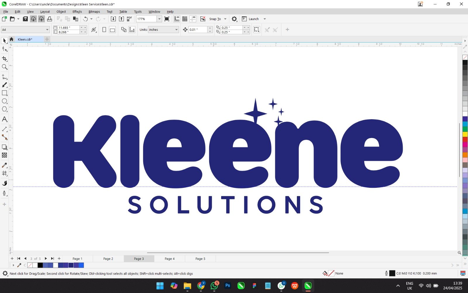Click the Launch button
Viewport: 468px width, 293px height.
(x=253, y=19)
